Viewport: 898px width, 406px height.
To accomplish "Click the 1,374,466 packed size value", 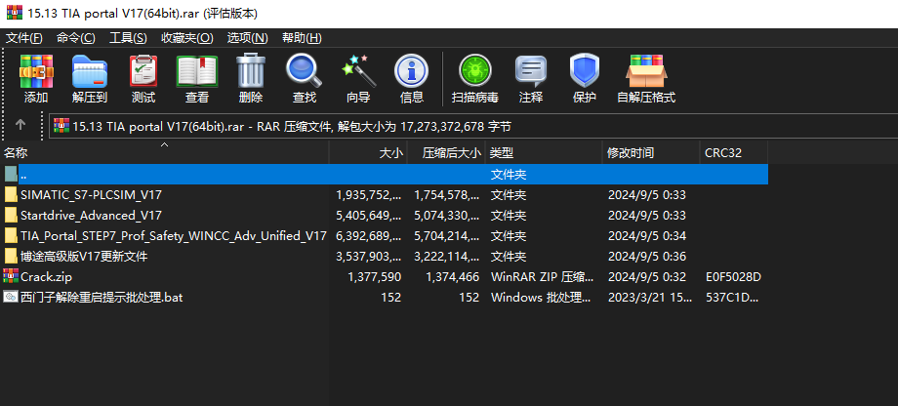I will (453, 276).
